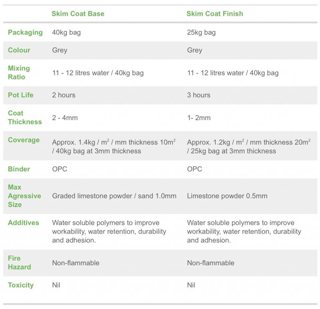
Task: Click the Skim Coat Finish column header
Action: point(215,14)
